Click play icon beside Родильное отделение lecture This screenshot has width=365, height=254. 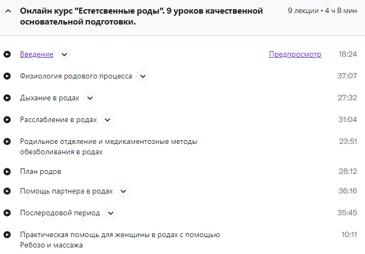7,142
